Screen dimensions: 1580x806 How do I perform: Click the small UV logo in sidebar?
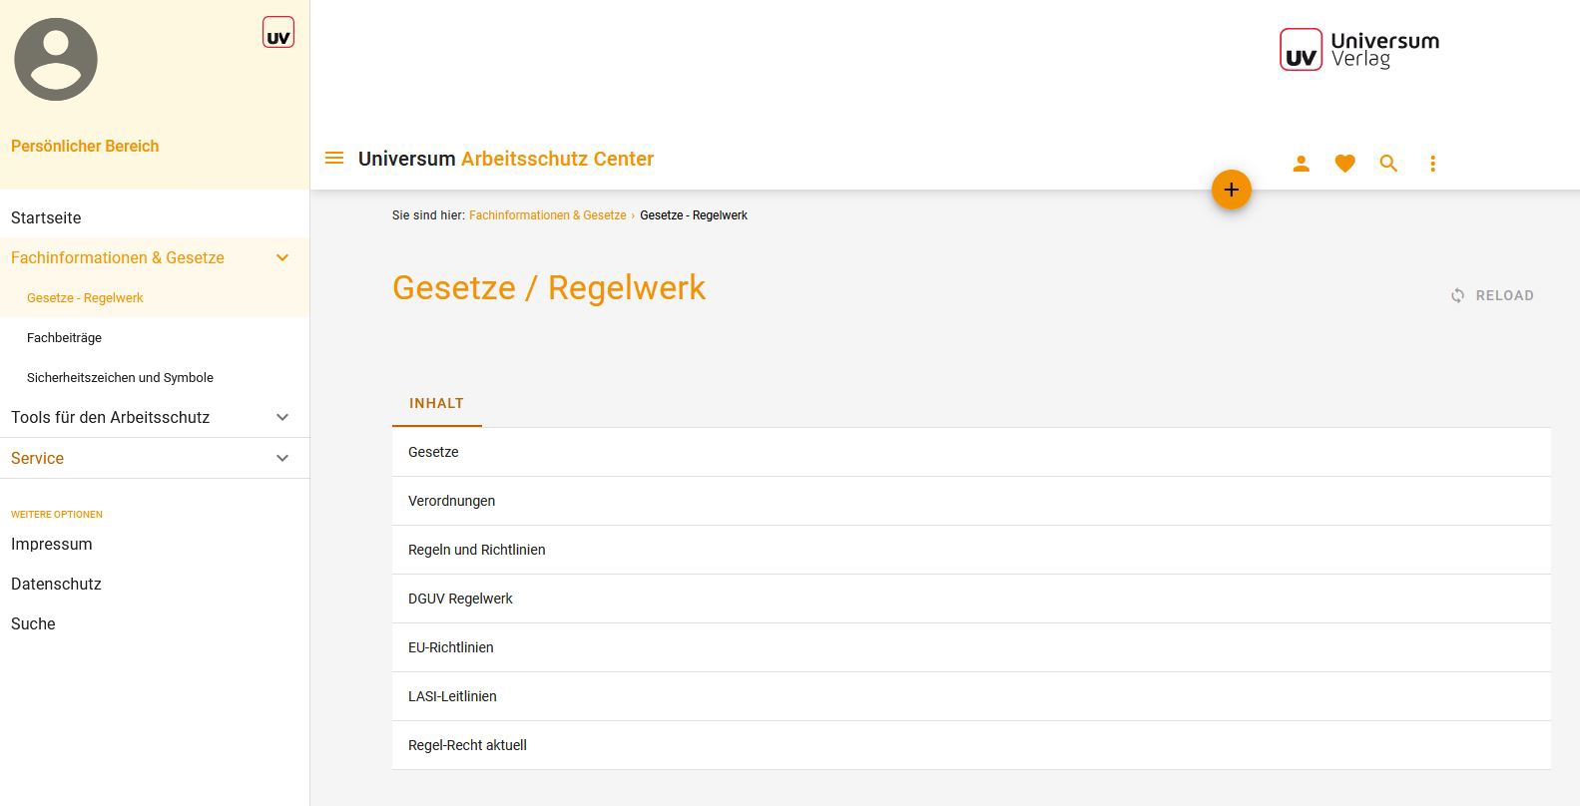pyautogui.click(x=278, y=32)
